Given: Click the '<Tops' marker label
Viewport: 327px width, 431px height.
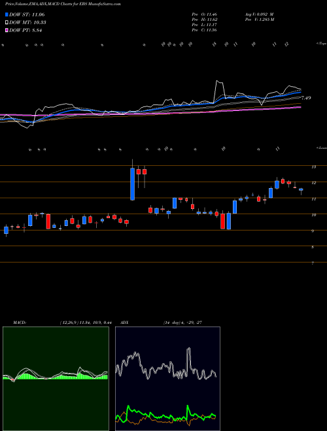Looking at the screenshot, I should tap(321, 44).
